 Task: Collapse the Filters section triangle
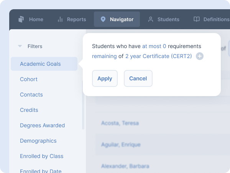coord(20,46)
